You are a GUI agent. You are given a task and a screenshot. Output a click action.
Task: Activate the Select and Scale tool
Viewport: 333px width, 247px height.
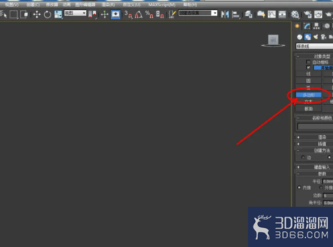58,14
